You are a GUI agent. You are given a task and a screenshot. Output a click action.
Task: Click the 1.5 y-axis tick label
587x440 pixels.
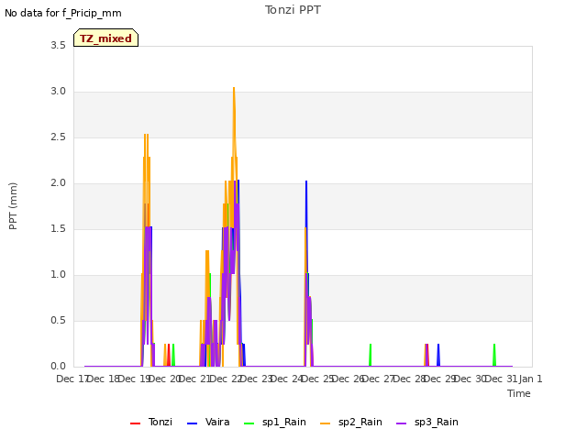[58, 229]
